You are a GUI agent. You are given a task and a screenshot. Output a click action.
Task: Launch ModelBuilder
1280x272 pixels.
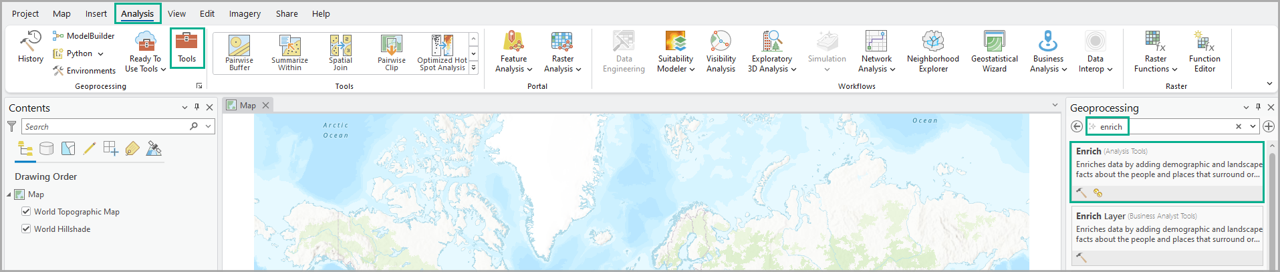[x=84, y=36]
